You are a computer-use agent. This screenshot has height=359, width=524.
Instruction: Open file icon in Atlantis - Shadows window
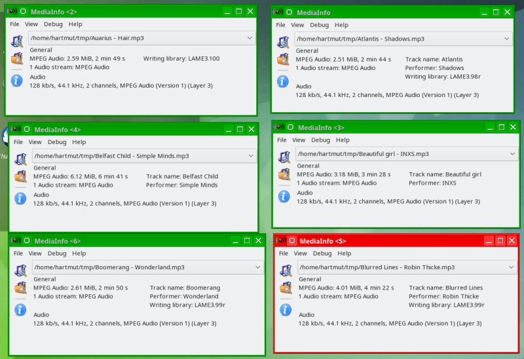(x=283, y=42)
